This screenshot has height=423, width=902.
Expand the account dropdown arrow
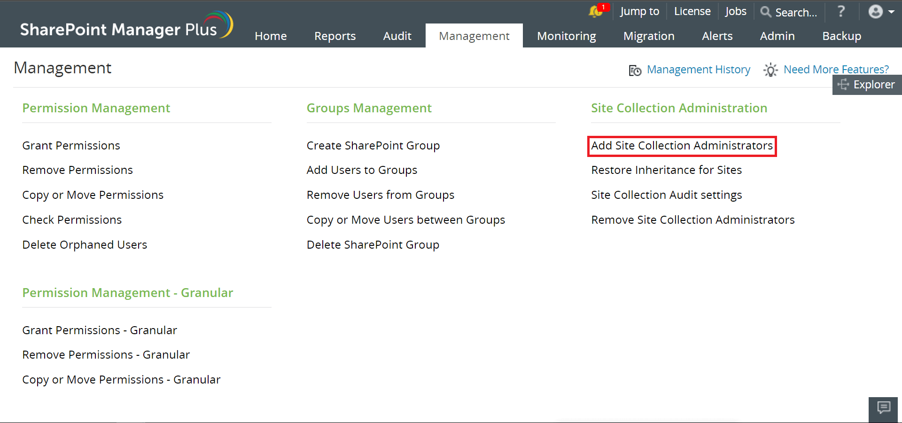pyautogui.click(x=891, y=12)
